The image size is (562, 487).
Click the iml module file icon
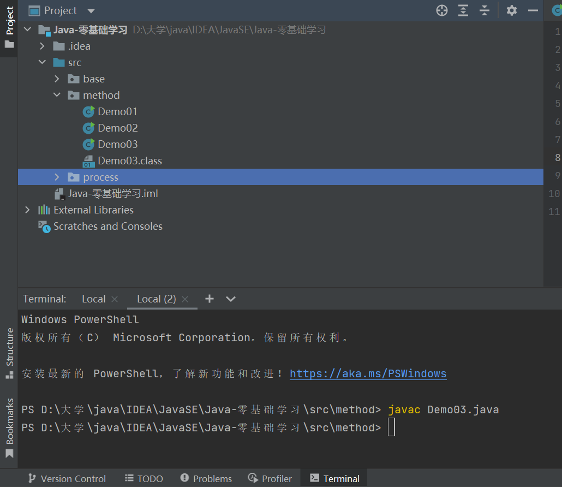tap(59, 194)
